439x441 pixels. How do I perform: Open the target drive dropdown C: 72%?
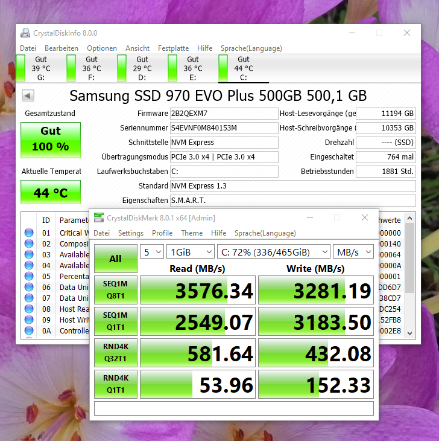click(273, 252)
